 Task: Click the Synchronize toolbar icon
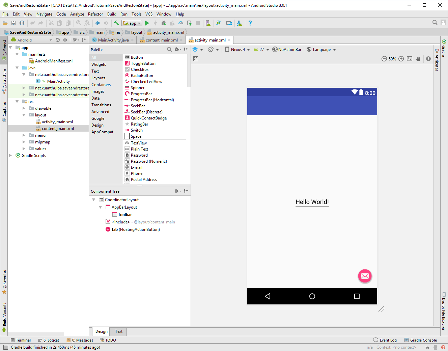(x=22, y=23)
